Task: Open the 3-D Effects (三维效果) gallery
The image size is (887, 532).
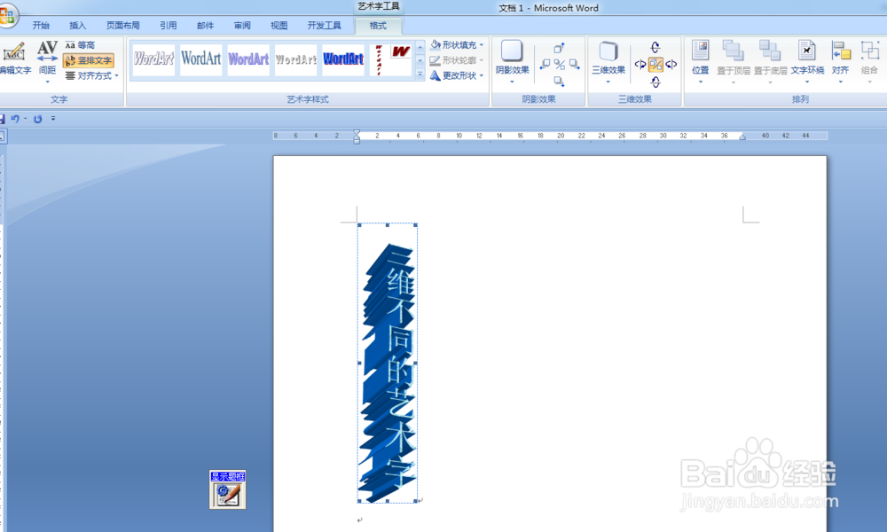Action: (608, 62)
